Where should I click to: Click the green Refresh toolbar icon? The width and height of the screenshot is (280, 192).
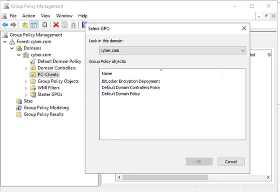pyautogui.click(x=73, y=24)
